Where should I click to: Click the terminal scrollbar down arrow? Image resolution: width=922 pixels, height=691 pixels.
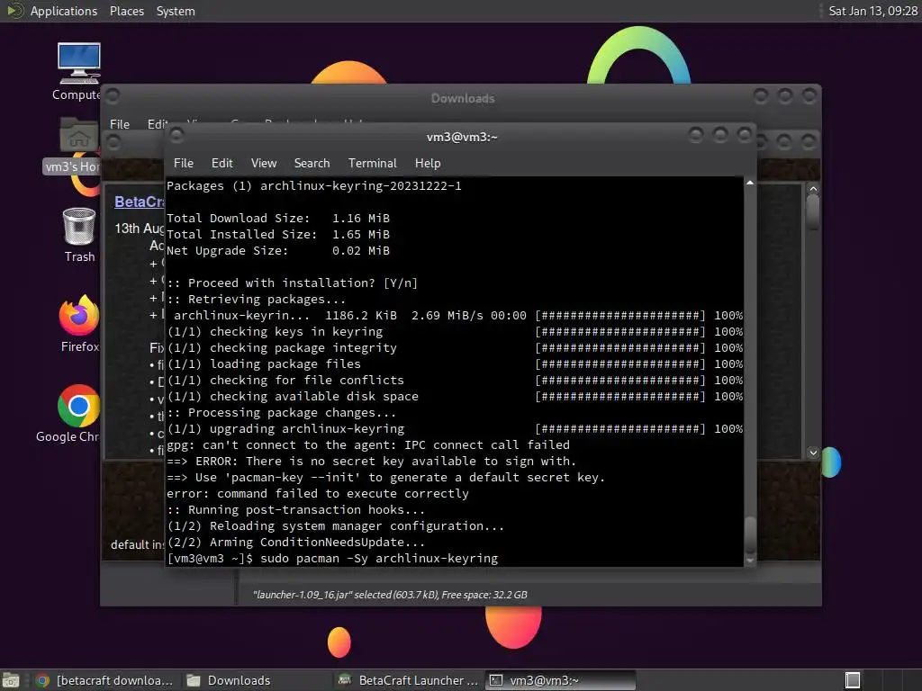[x=750, y=561]
